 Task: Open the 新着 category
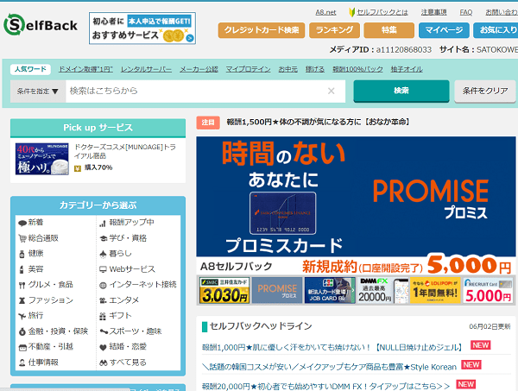[x=35, y=222]
